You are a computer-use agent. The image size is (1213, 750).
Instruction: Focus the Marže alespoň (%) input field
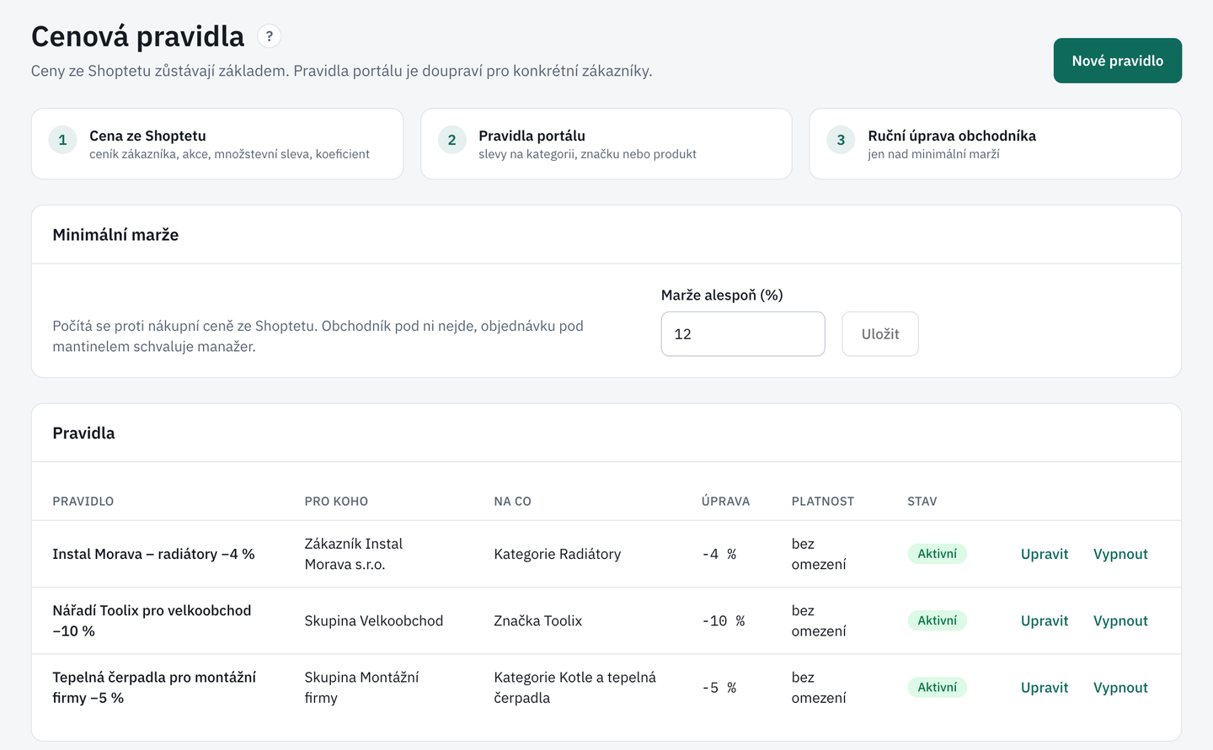743,334
